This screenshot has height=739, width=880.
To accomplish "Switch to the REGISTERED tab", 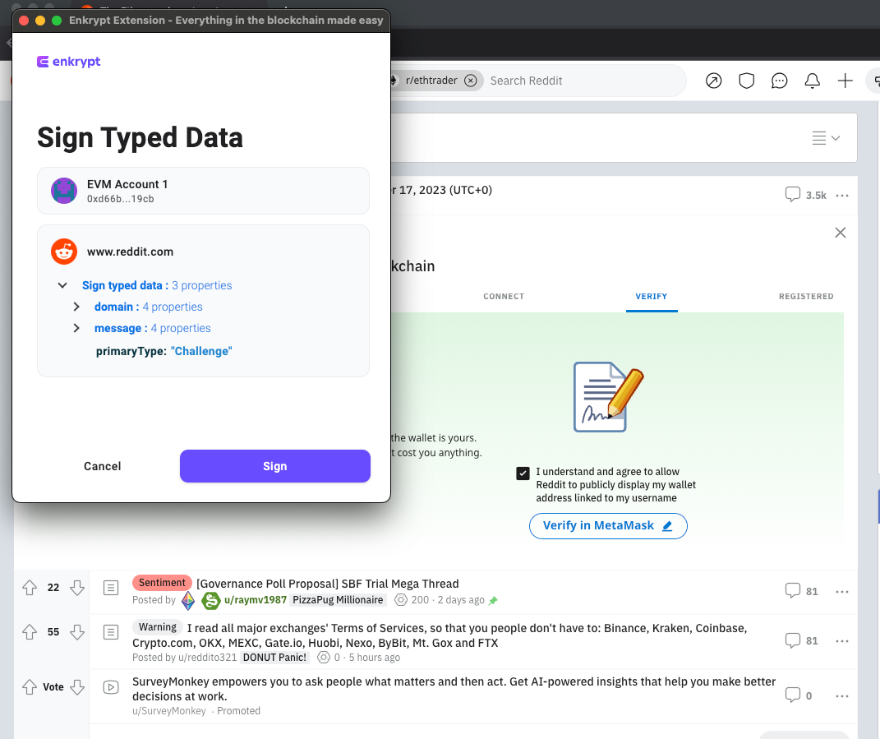I will click(x=806, y=297).
